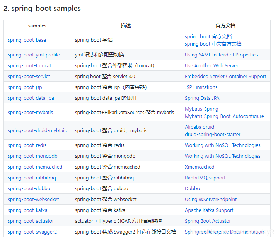278x239 pixels.
Task: Open the NoSQL Technologies link in the mongodb row
Action: 222,156
